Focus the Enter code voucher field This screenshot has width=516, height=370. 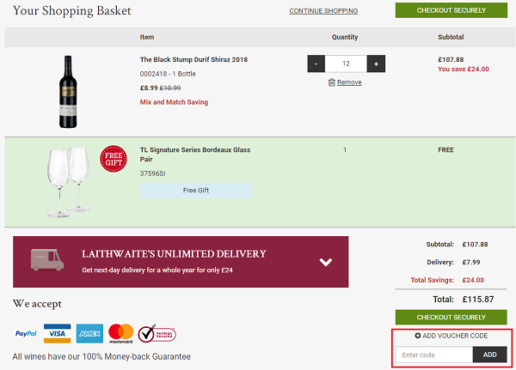(x=434, y=355)
